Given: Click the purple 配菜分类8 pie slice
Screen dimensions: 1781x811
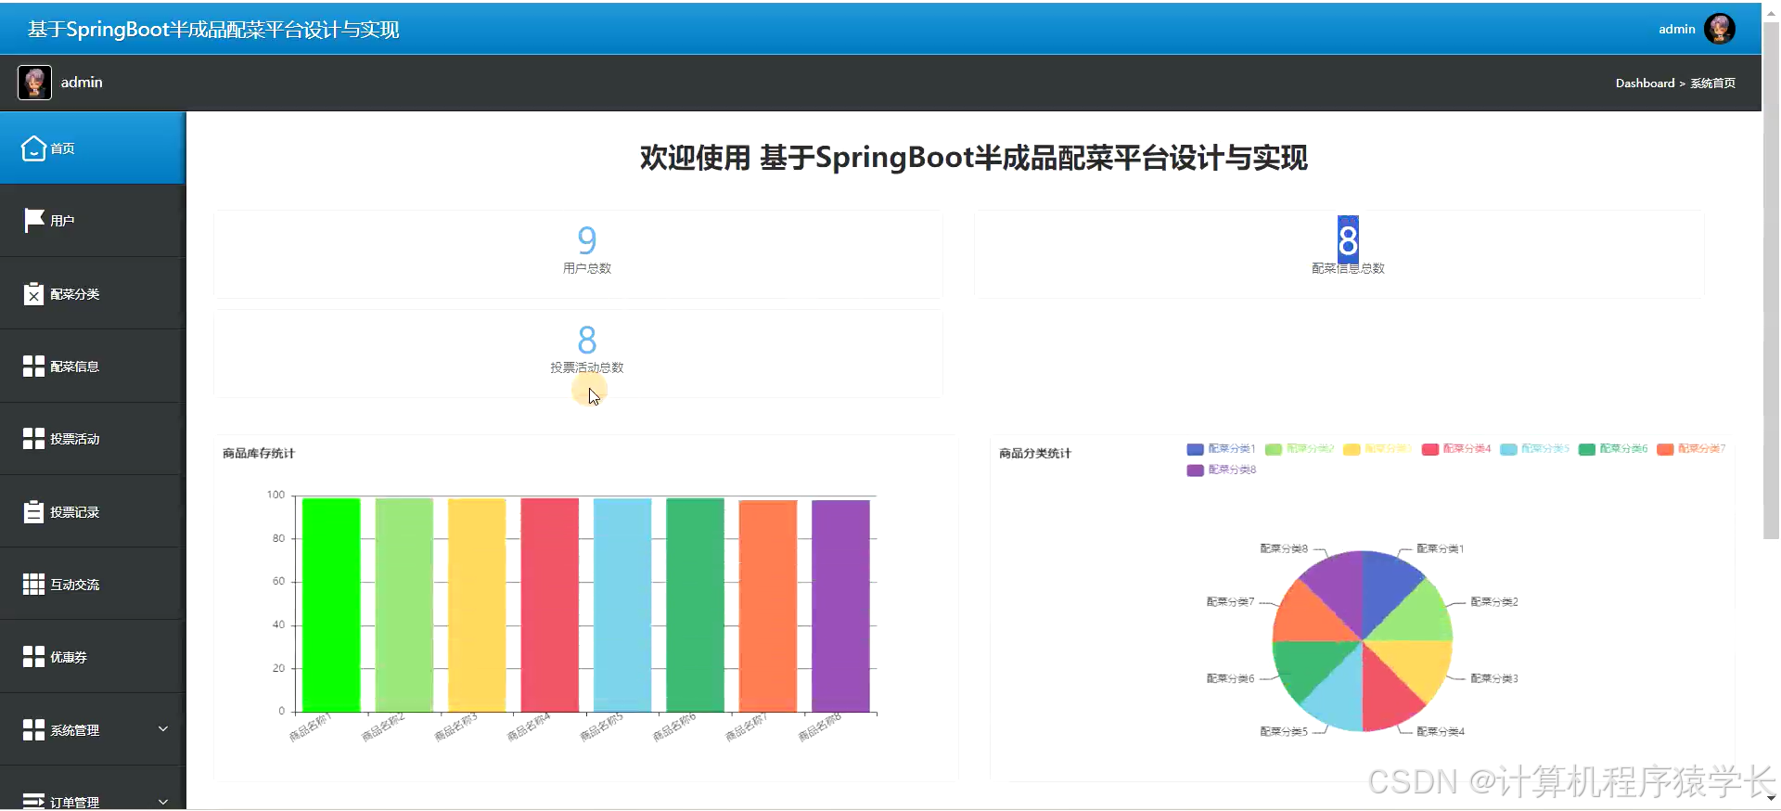Looking at the screenshot, I should coord(1339,585).
